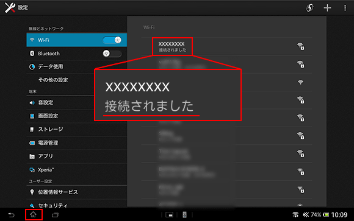The width and height of the screenshot is (354, 221).
Task: Add a Wi-Fi network with the plus icon
Action: tap(327, 8)
